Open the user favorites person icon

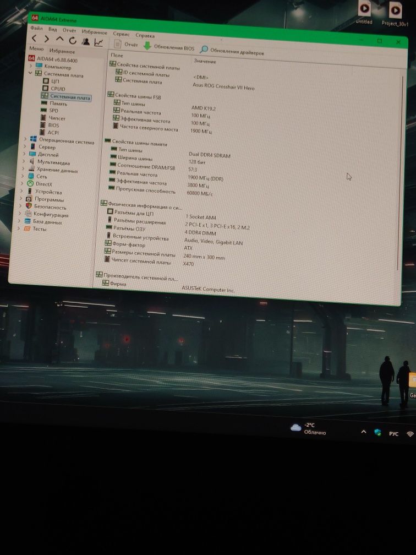tap(86, 41)
